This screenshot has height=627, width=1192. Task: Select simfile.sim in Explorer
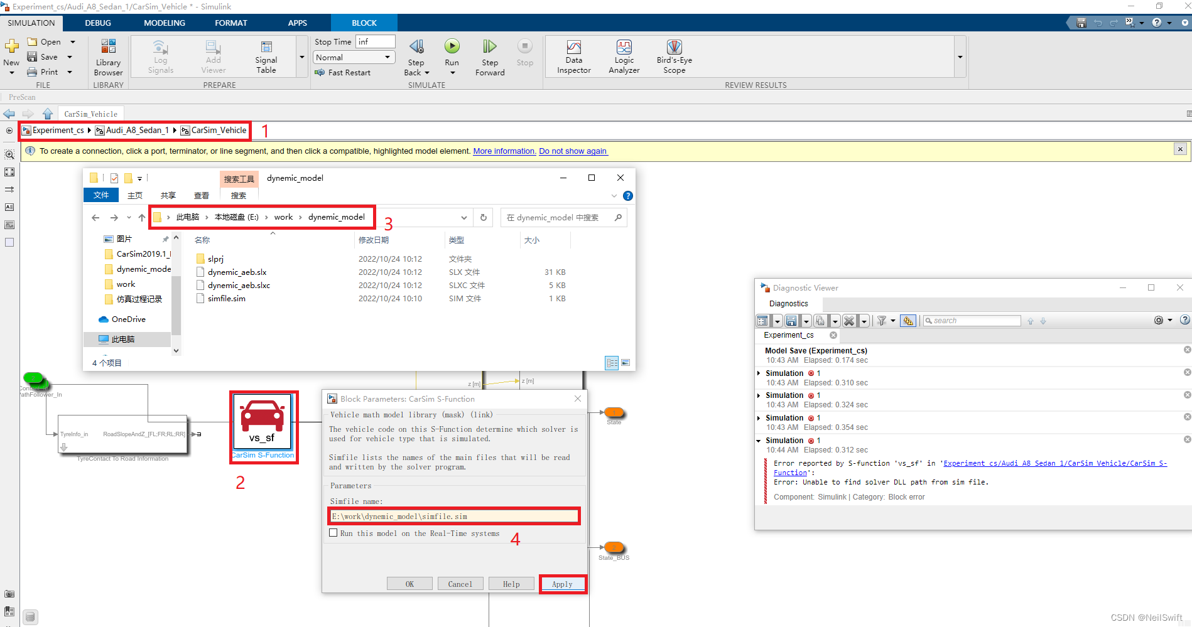point(227,298)
